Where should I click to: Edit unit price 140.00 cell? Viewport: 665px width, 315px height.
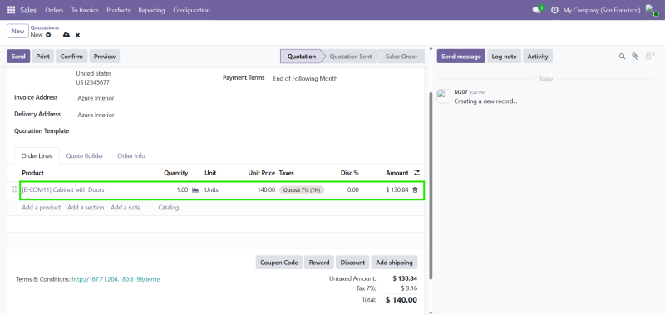click(x=266, y=190)
